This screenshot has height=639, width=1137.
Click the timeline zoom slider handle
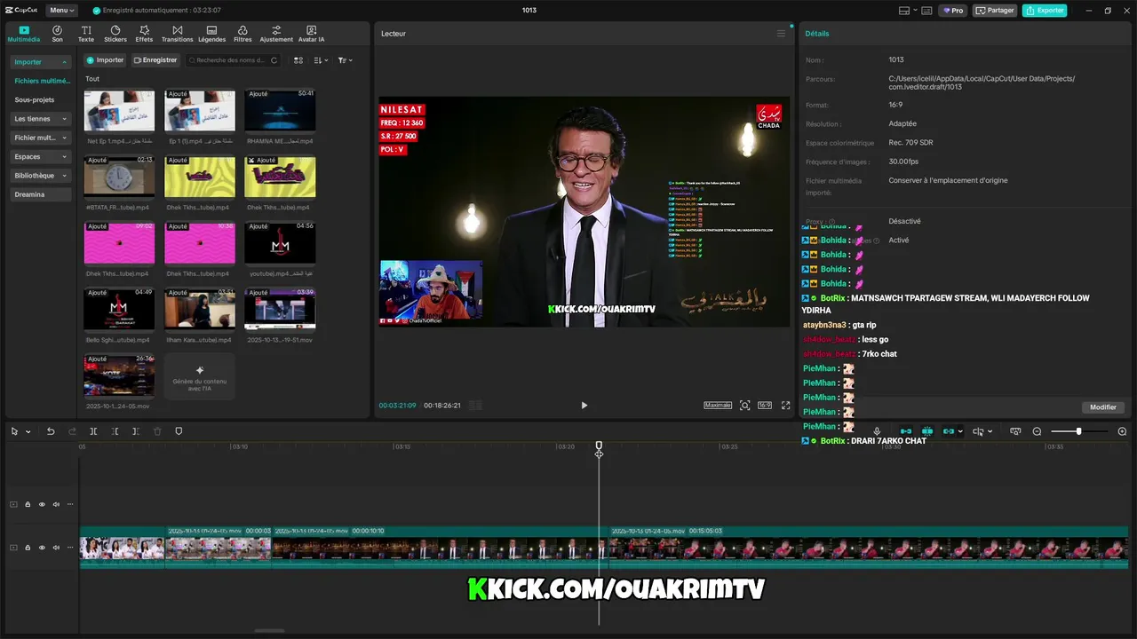[1078, 431]
